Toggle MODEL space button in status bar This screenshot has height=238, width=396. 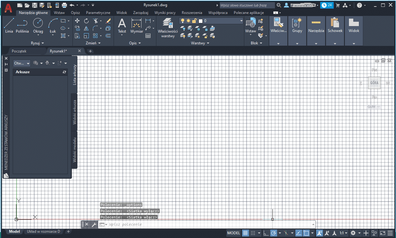coord(234,233)
